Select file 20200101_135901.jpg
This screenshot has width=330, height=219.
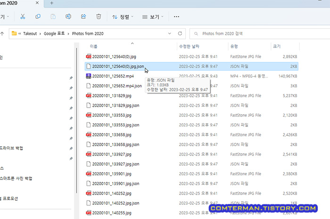click(x=191, y=174)
